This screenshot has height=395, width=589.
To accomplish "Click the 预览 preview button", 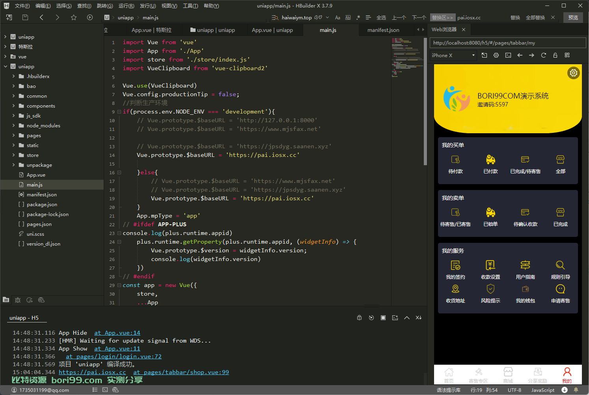I will (x=573, y=17).
